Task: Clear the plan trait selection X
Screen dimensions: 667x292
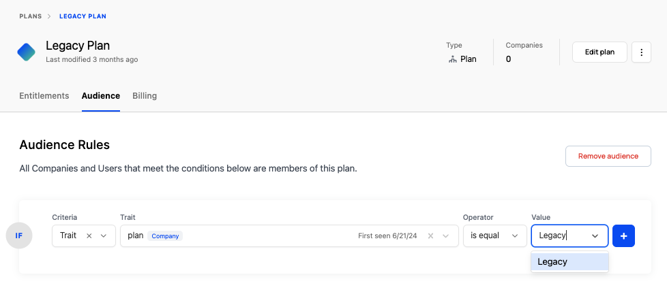Action: coord(430,236)
